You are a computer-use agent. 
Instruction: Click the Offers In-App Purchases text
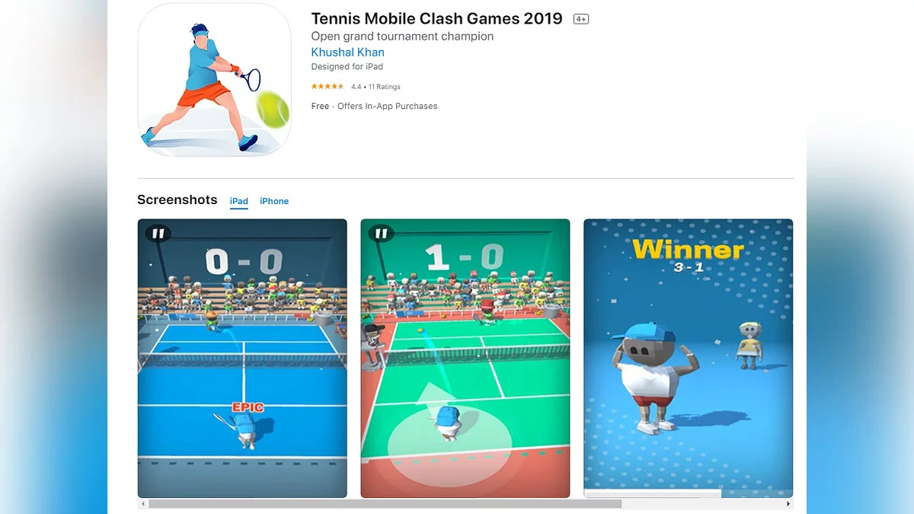point(388,107)
